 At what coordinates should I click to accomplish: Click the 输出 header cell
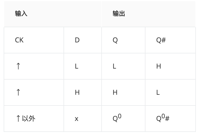(149, 14)
